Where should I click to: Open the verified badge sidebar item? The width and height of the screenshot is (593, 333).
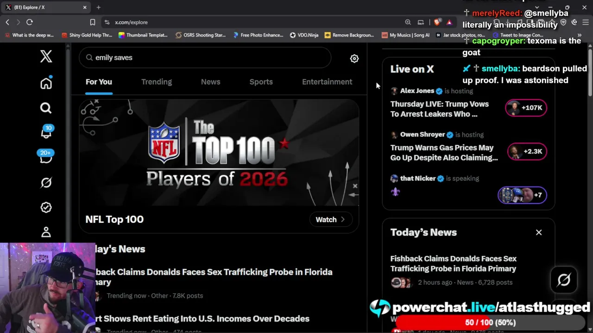(46, 207)
